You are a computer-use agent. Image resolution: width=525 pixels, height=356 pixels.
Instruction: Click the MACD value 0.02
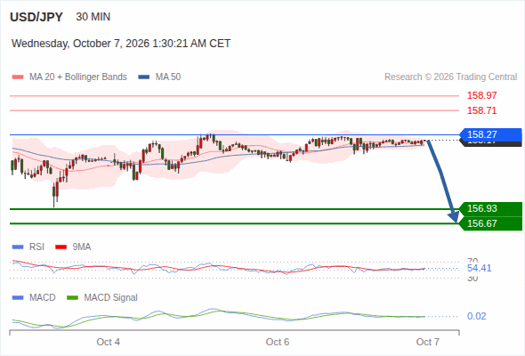[477, 316]
